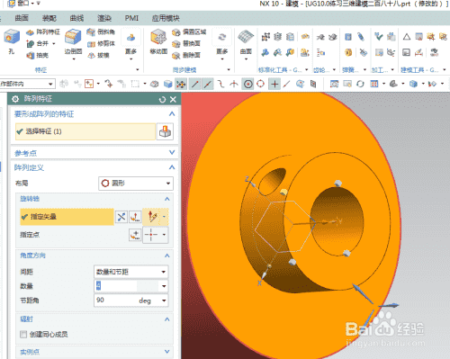Expand the 实例点 section
This screenshot has width=450, height=359.
point(167,351)
